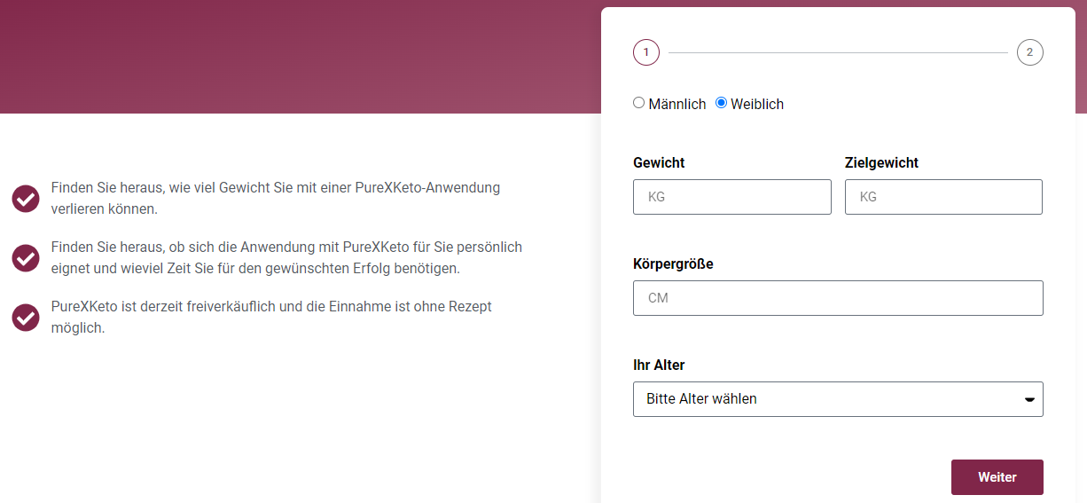Click checkmark icon beside 'persönlich eignet' text
Viewport: 1087px width, 503px height.
(x=26, y=257)
